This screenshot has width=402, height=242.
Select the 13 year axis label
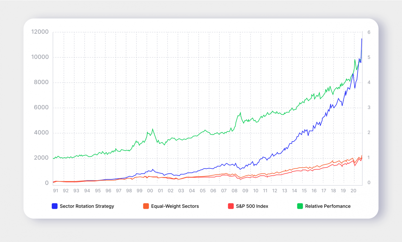tap(284, 191)
